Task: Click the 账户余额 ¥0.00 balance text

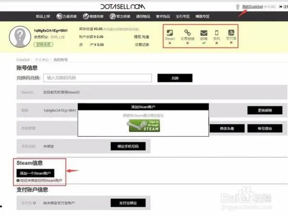Action: pos(91,37)
